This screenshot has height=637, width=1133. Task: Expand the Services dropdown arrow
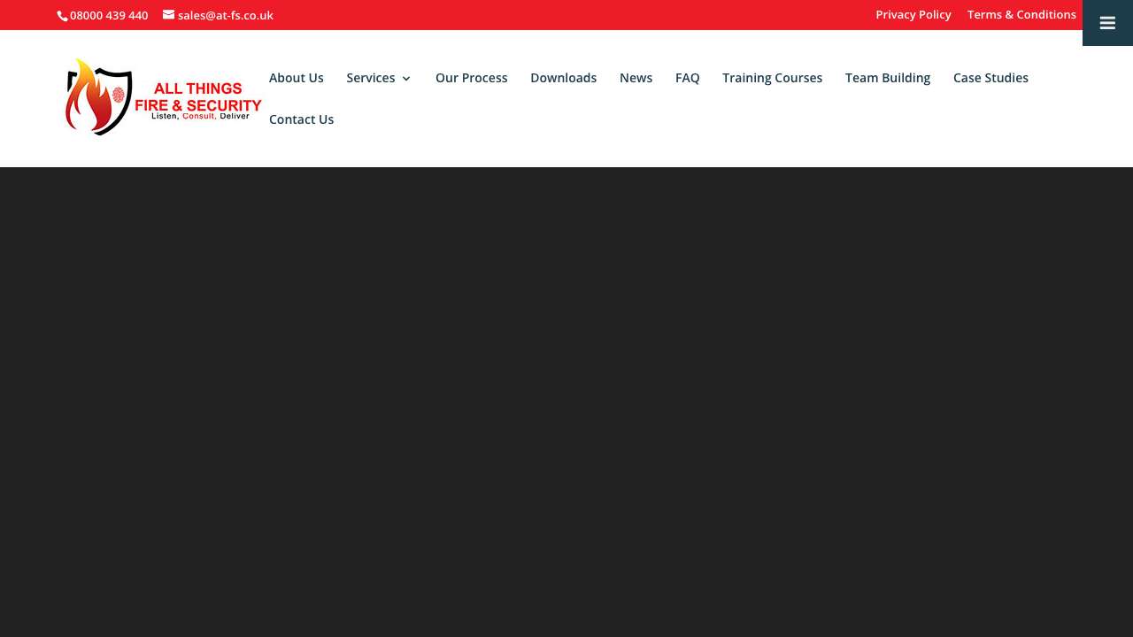pos(406,79)
